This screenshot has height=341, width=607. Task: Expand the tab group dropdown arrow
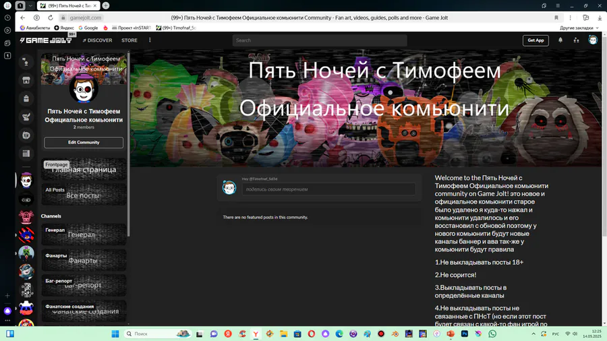tap(30, 6)
